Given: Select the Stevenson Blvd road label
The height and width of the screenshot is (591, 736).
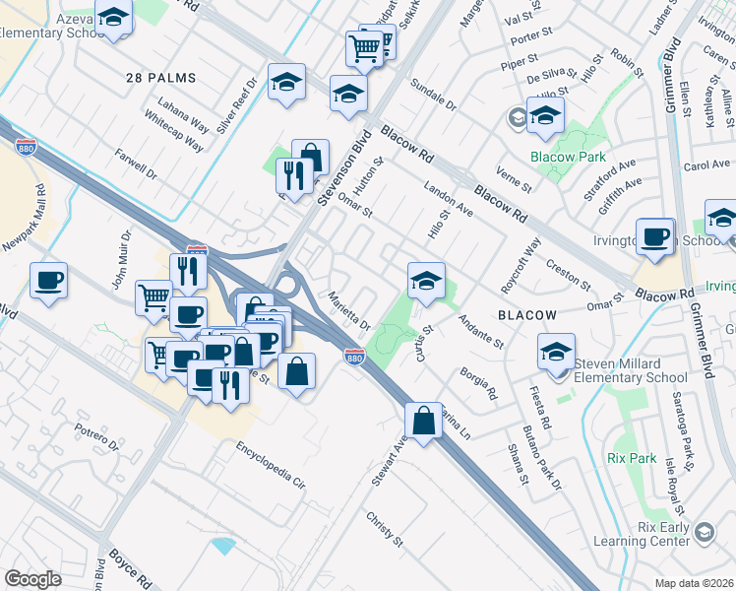Looking at the screenshot, I should [x=345, y=167].
